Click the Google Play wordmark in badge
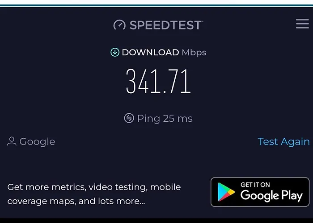This screenshot has width=313, height=223. pyautogui.click(x=271, y=195)
